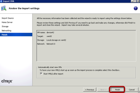This screenshot has height=93, width=140.
Task: Click the Start VM(s) after import label
Action: click(53, 74)
